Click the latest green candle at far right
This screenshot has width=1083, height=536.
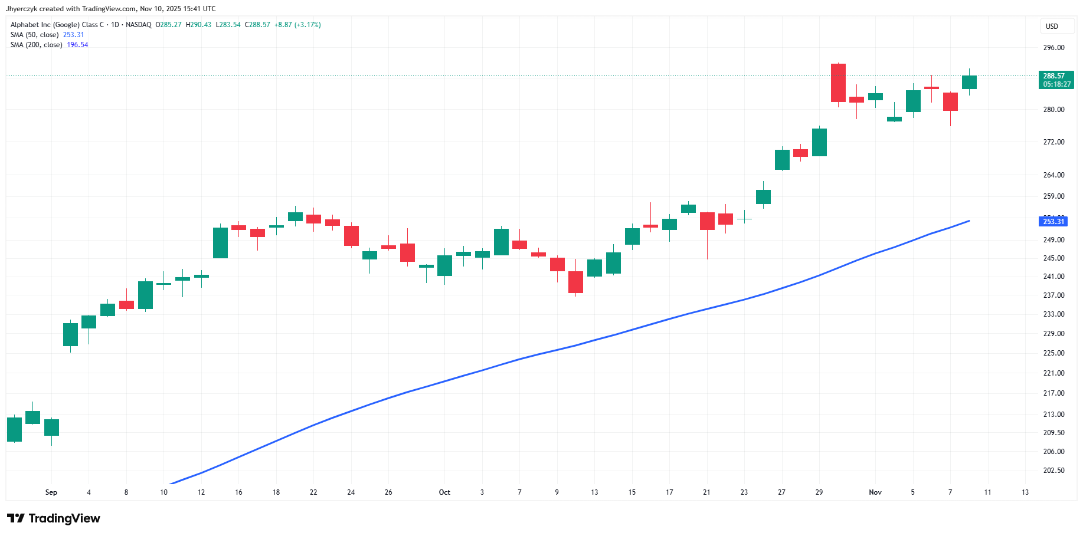click(x=969, y=83)
